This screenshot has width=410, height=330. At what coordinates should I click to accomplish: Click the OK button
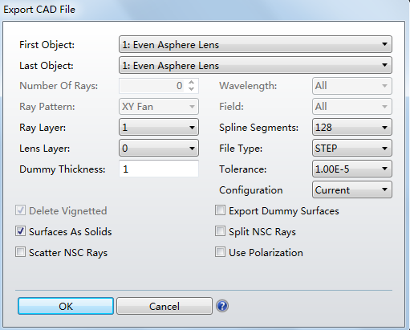[x=66, y=306]
